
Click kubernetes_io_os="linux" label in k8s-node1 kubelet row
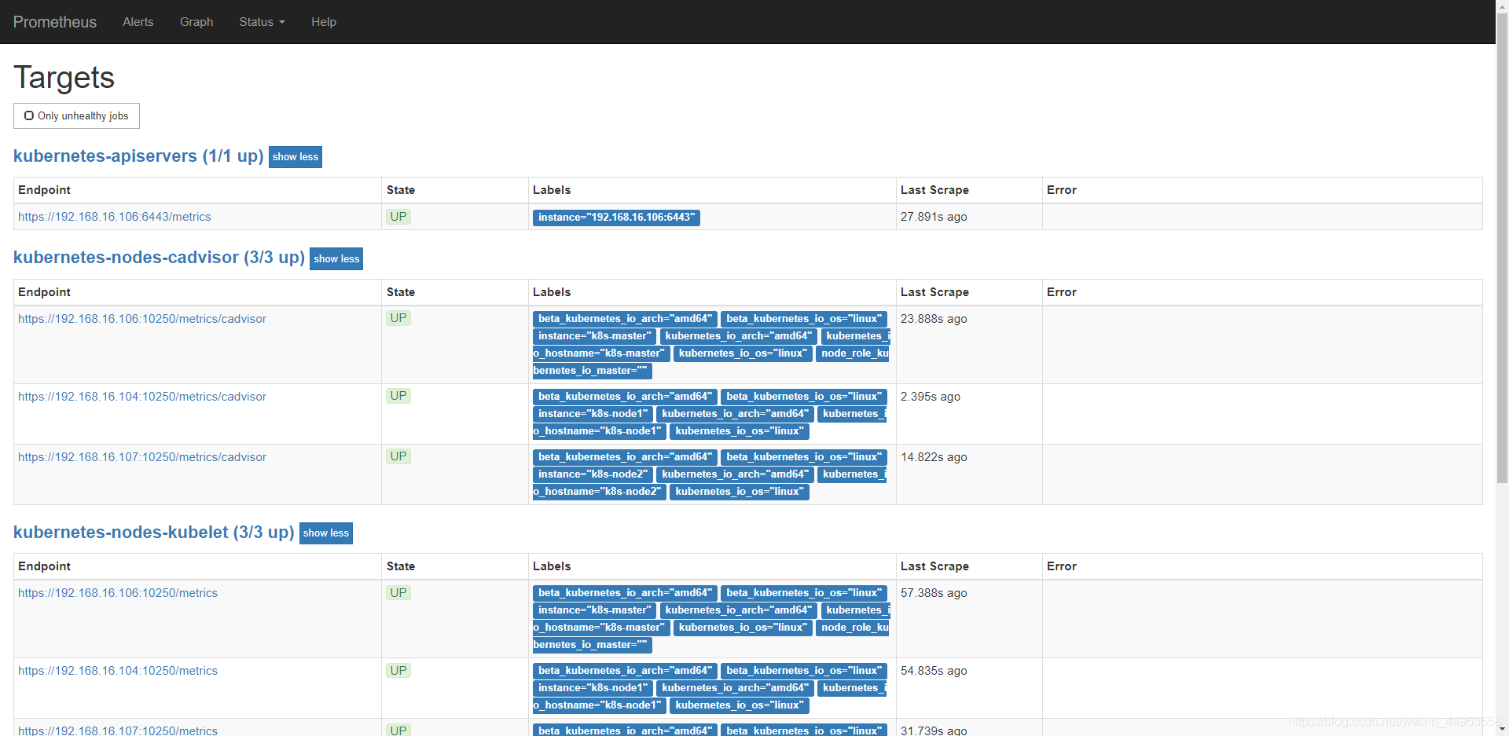pyautogui.click(x=740, y=705)
